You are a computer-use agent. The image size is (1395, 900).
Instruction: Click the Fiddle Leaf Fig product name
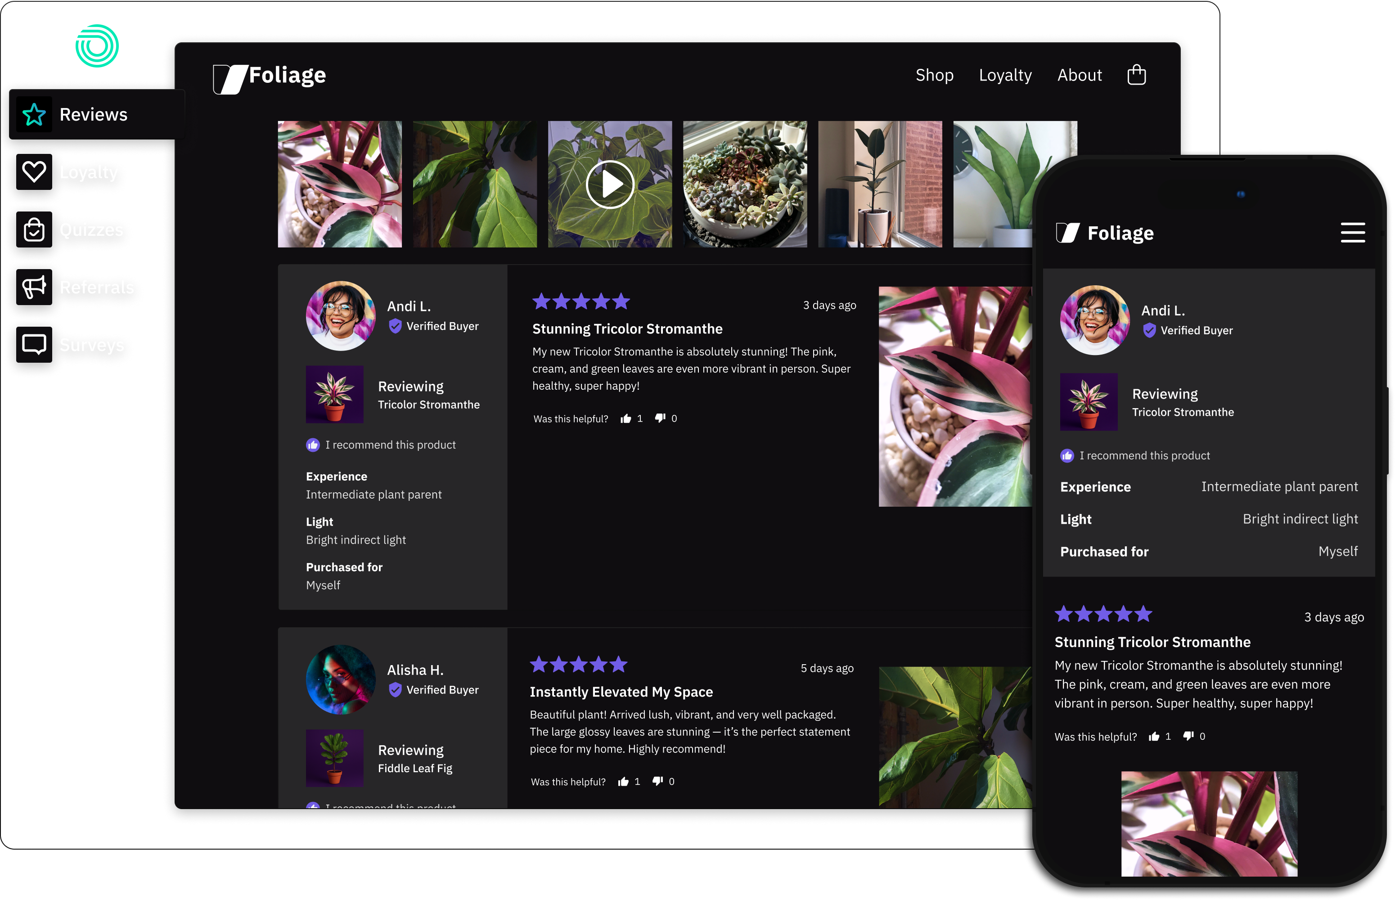point(415,768)
